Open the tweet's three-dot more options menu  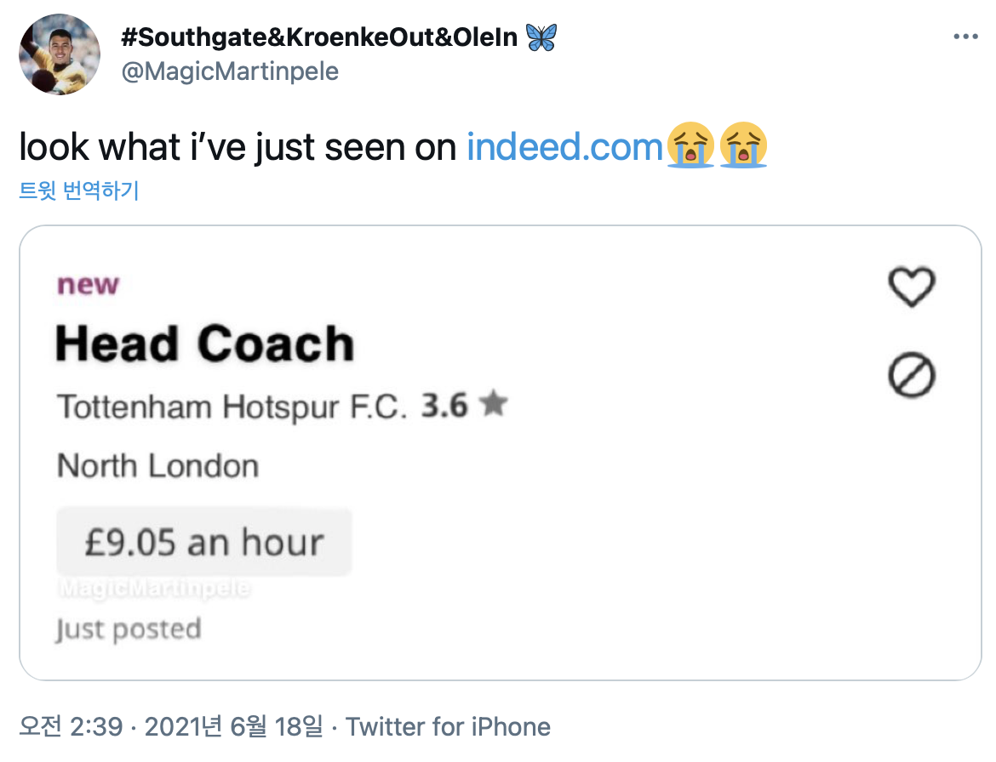tap(965, 37)
